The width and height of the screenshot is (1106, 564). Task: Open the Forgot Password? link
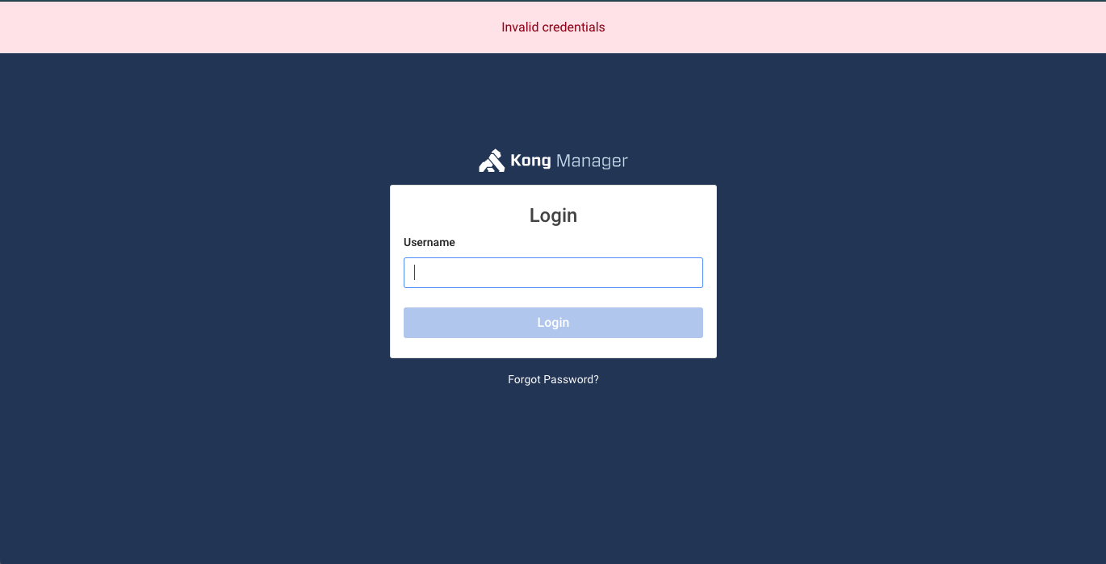(x=553, y=379)
